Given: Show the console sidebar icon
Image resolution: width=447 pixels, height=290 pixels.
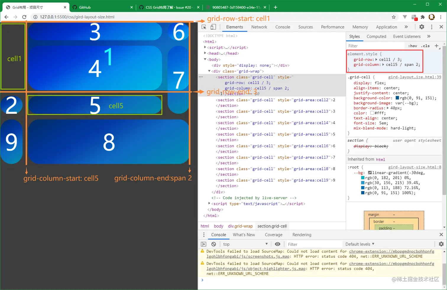Looking at the screenshot, I should coord(203,244).
